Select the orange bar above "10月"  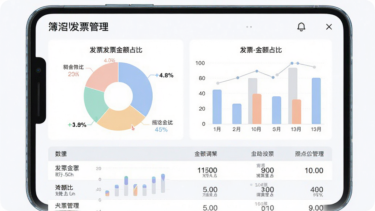pyautogui.click(x=257, y=109)
